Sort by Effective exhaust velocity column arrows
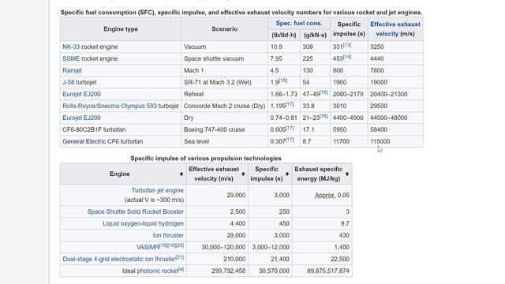This screenshot has height=284, width=505. 243,174
